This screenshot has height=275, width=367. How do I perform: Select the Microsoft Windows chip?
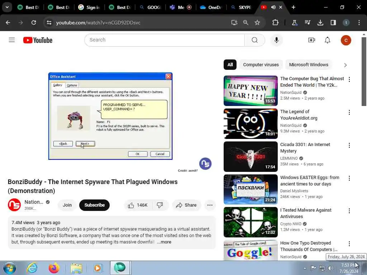(x=309, y=65)
